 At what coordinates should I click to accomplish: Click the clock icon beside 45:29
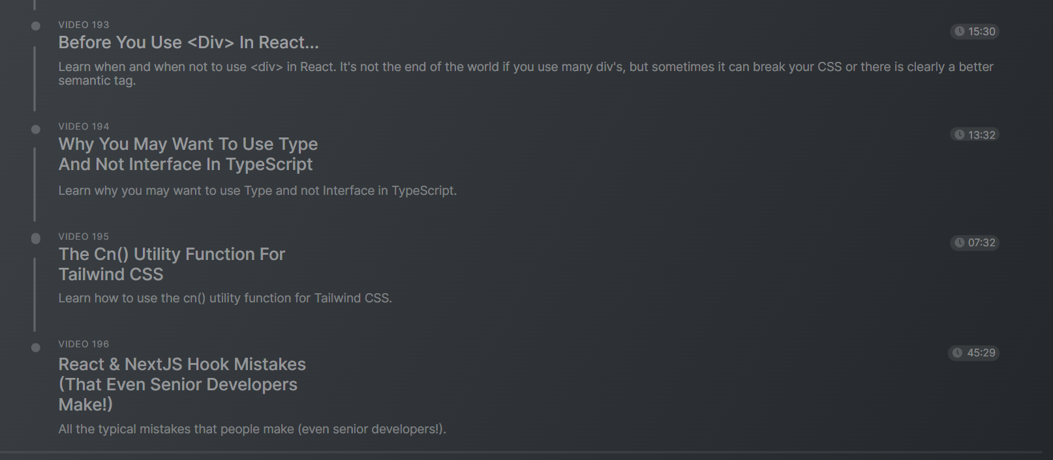(x=958, y=352)
